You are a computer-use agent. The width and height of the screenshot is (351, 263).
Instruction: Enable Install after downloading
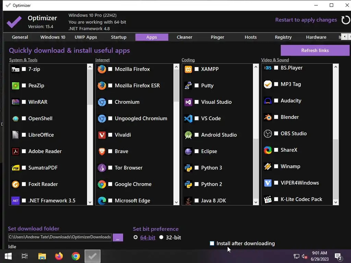[212, 243]
